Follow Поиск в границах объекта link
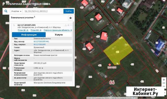The width and height of the screenshot is (167, 99). (x=58, y=30)
